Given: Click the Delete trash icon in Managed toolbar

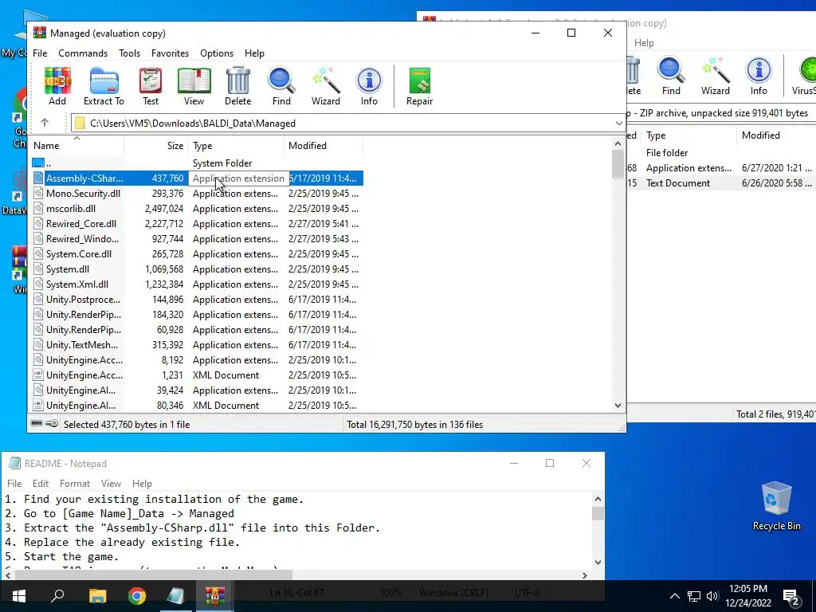Looking at the screenshot, I should [237, 86].
